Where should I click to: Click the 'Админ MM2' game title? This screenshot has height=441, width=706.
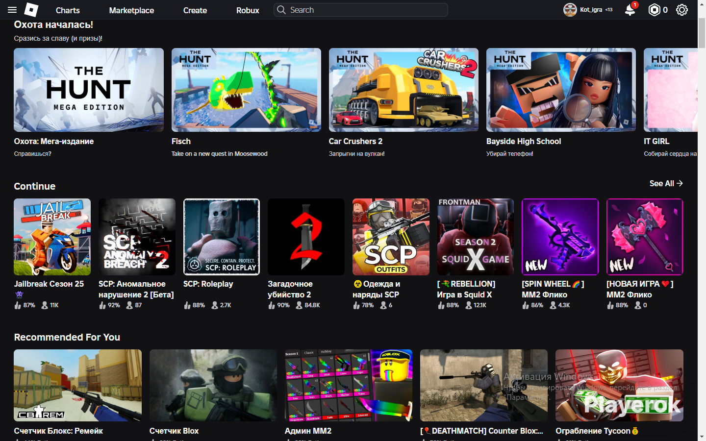[x=308, y=431]
